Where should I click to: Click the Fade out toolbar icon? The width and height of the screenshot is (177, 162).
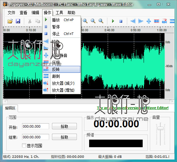(141, 21)
